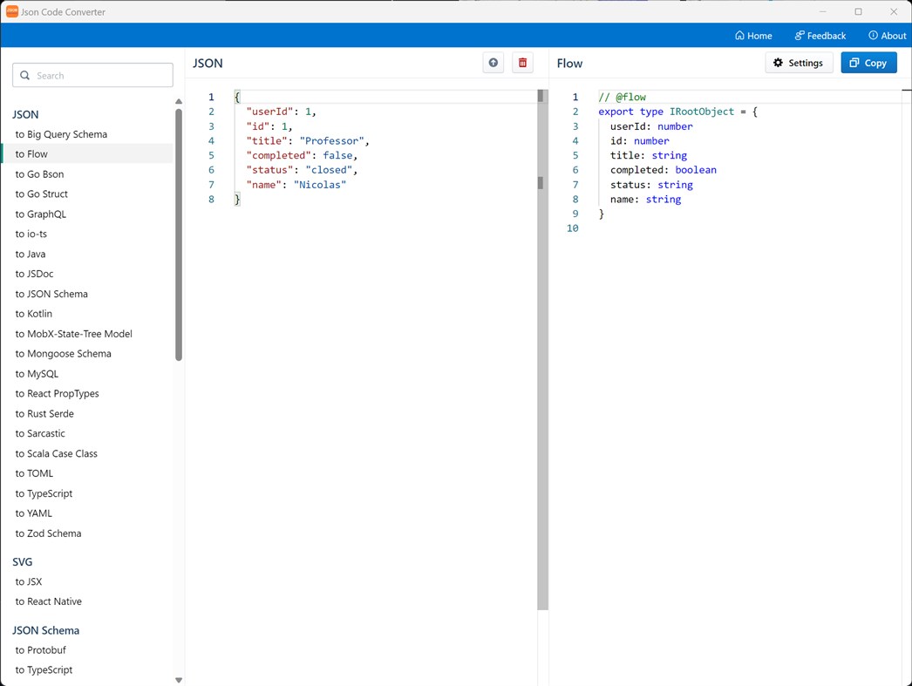Click the search magnifier icon in sidebar

24,75
